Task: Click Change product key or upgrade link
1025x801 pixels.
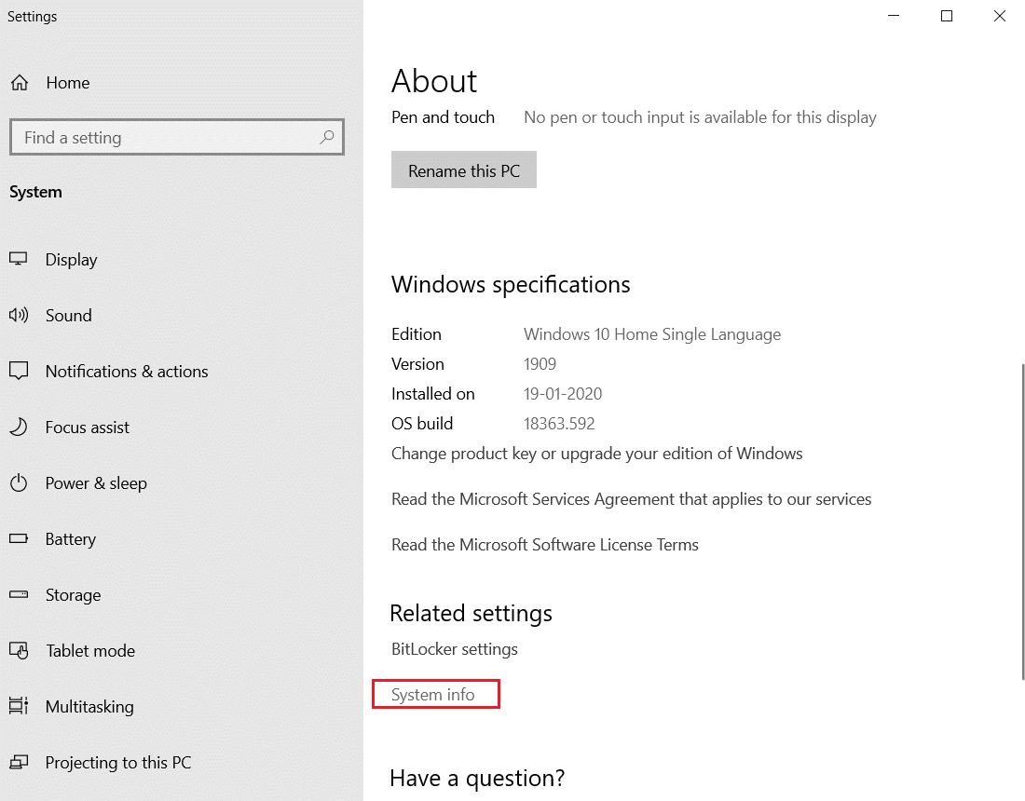Action: pyautogui.click(x=596, y=454)
